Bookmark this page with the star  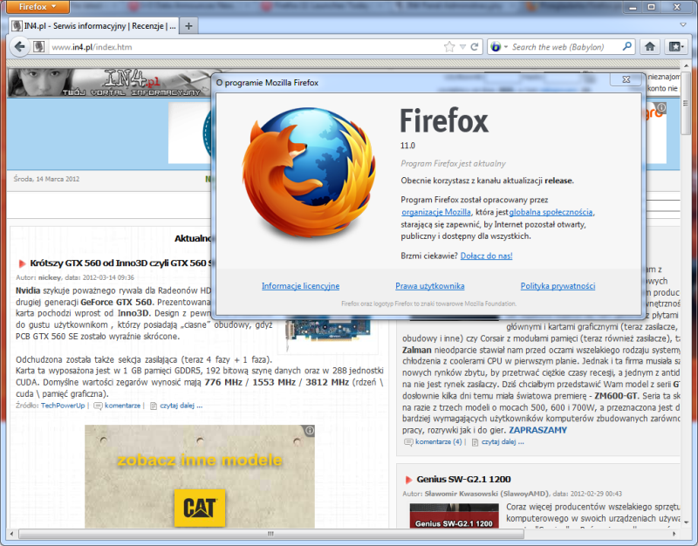tap(449, 47)
